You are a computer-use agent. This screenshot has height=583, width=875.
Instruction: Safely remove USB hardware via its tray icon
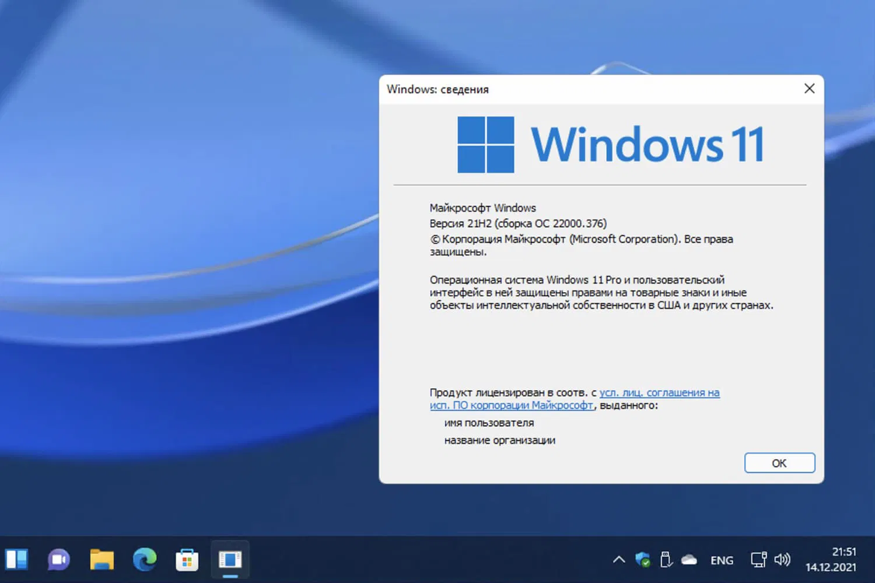click(666, 559)
